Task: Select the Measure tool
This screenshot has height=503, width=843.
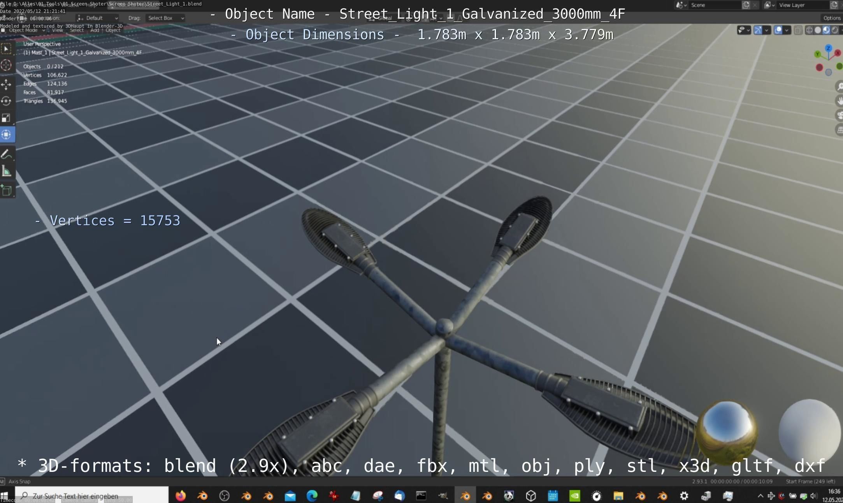Action: (x=6, y=171)
